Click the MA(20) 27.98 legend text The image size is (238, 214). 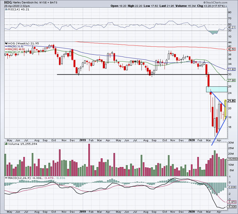coord(16,52)
